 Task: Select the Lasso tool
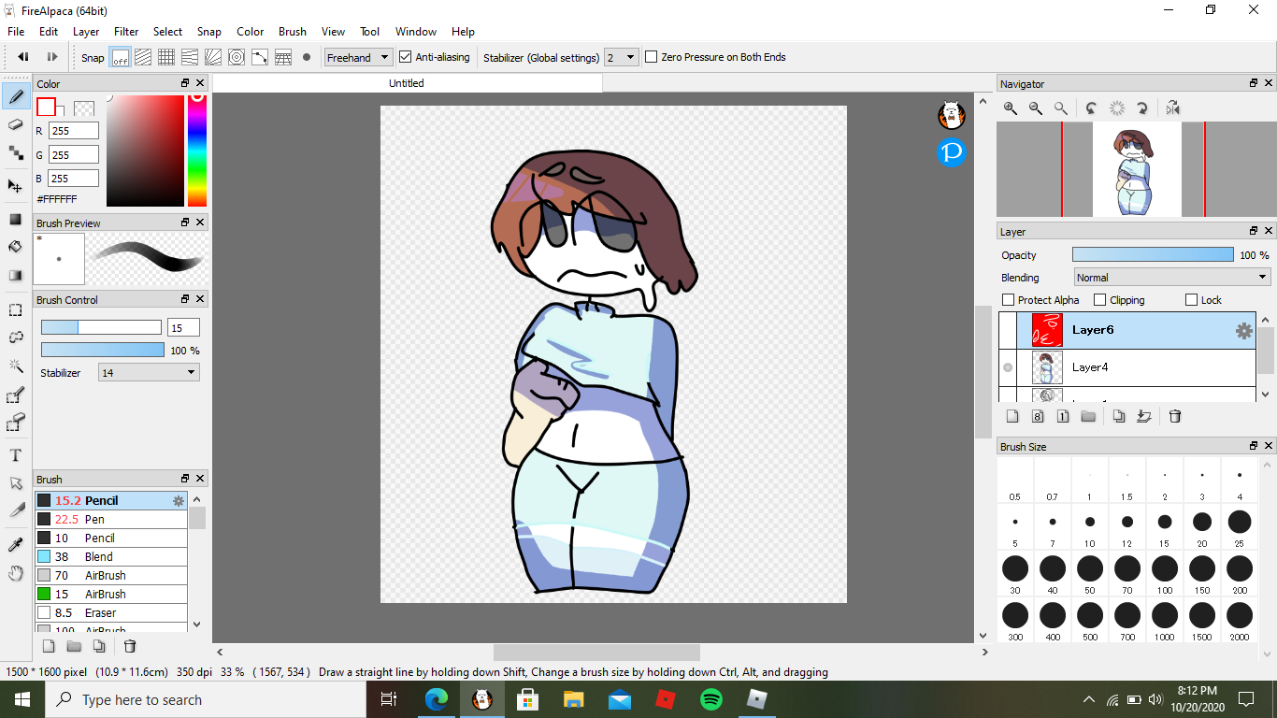pyautogui.click(x=16, y=337)
